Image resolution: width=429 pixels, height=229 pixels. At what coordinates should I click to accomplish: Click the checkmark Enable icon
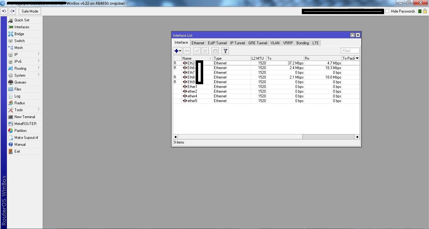(197, 51)
